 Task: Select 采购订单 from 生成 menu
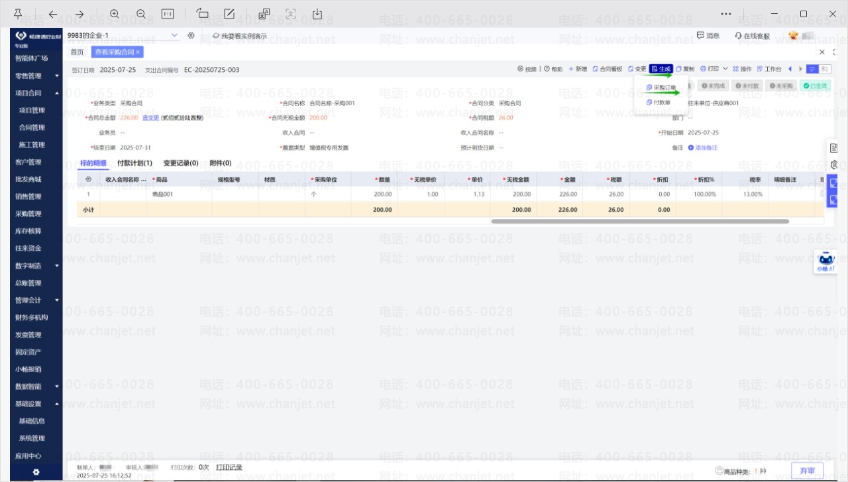click(x=661, y=87)
